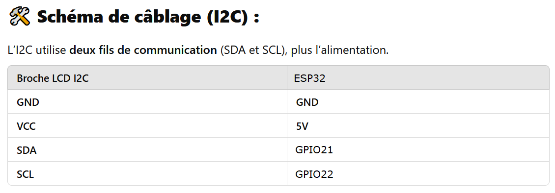Click the GPIO21 table cell

418,150
